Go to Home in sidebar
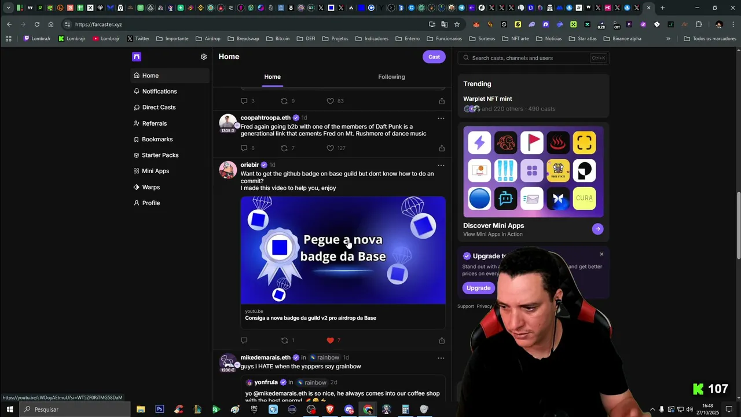741x417 pixels. point(170,76)
